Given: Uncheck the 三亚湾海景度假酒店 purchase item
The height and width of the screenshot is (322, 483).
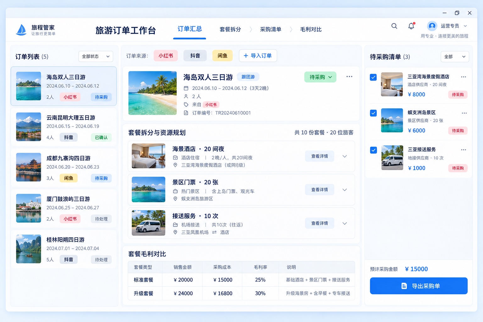Looking at the screenshot, I should 373,77.
